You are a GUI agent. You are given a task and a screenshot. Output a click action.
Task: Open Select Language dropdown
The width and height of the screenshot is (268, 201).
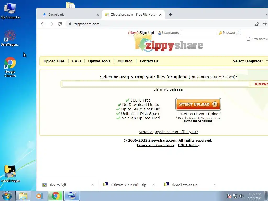point(266,61)
